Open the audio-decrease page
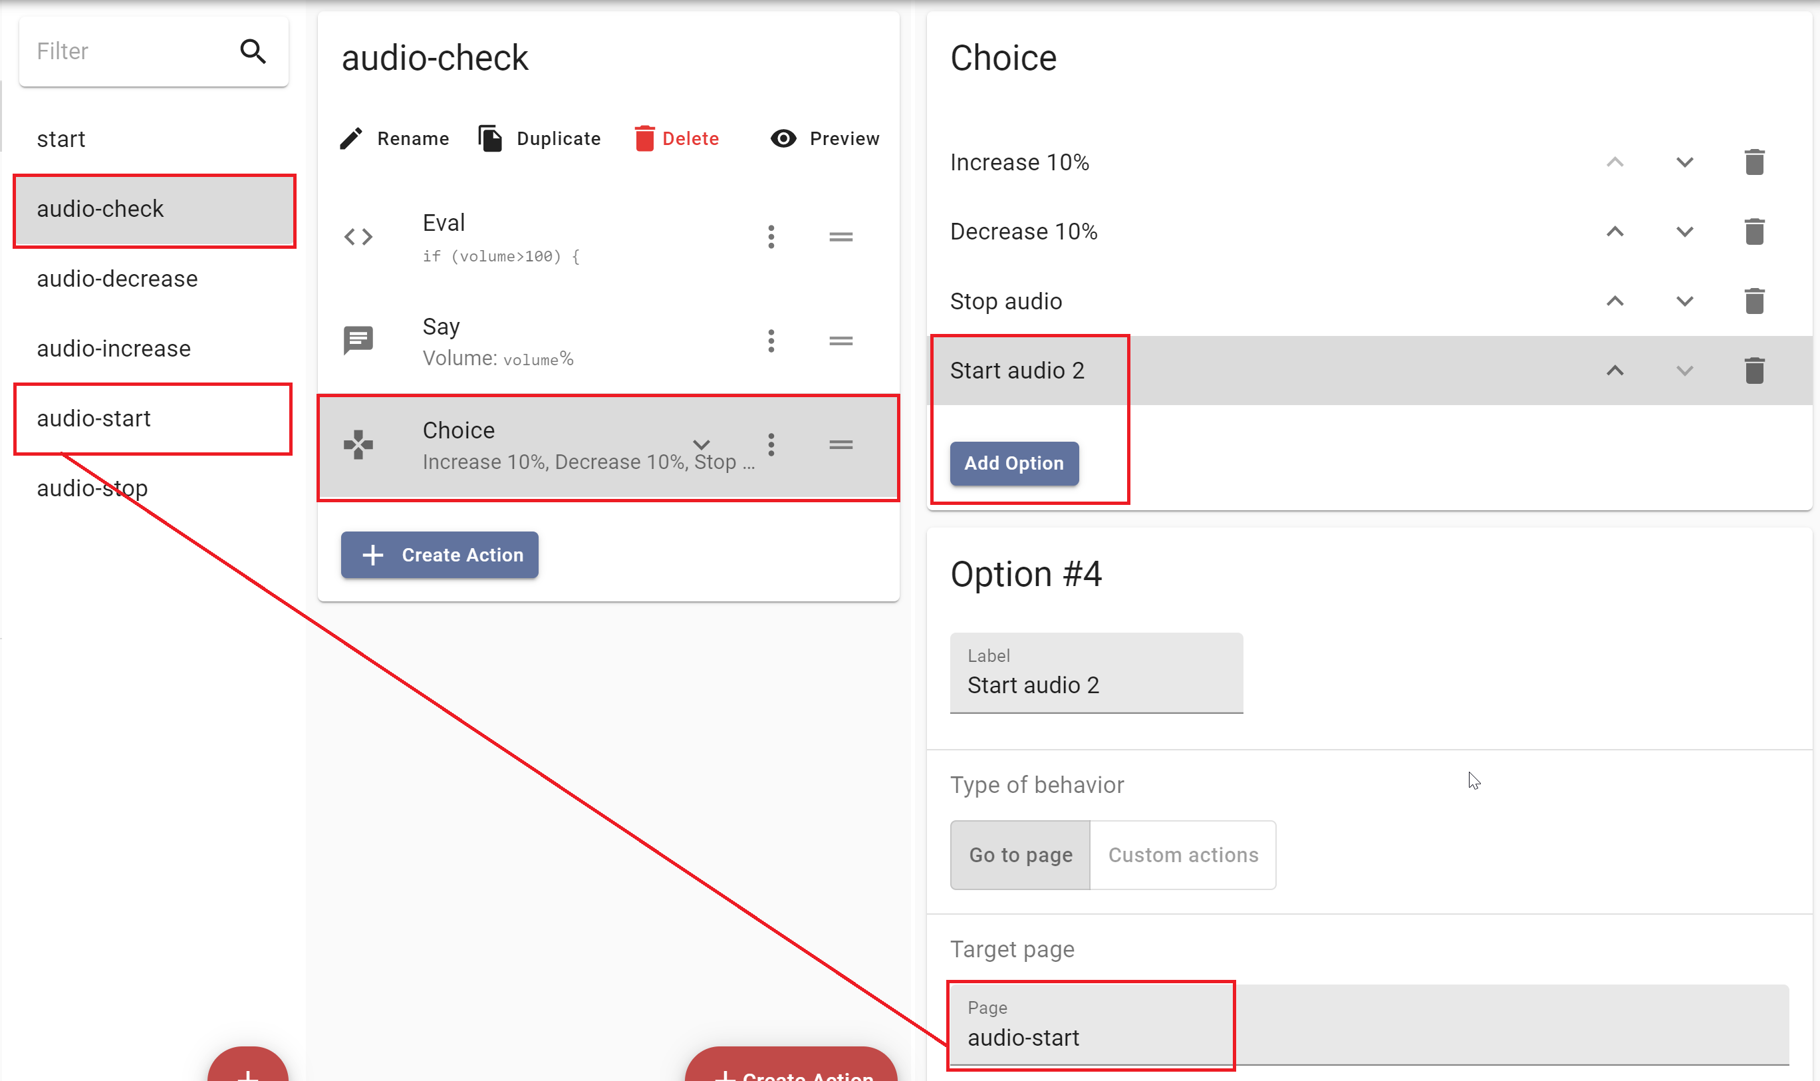Viewport: 1820px width, 1081px height. click(154, 278)
